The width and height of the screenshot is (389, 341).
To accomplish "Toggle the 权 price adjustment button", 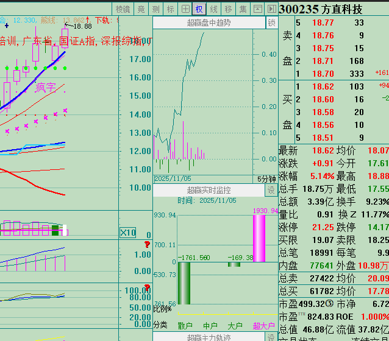I will pyautogui.click(x=199, y=9).
